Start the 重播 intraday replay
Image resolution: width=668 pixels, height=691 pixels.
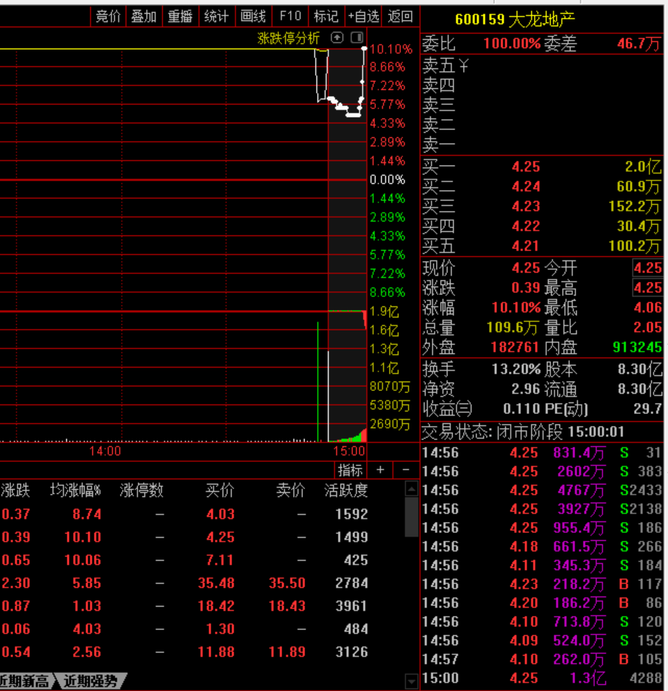(x=180, y=15)
